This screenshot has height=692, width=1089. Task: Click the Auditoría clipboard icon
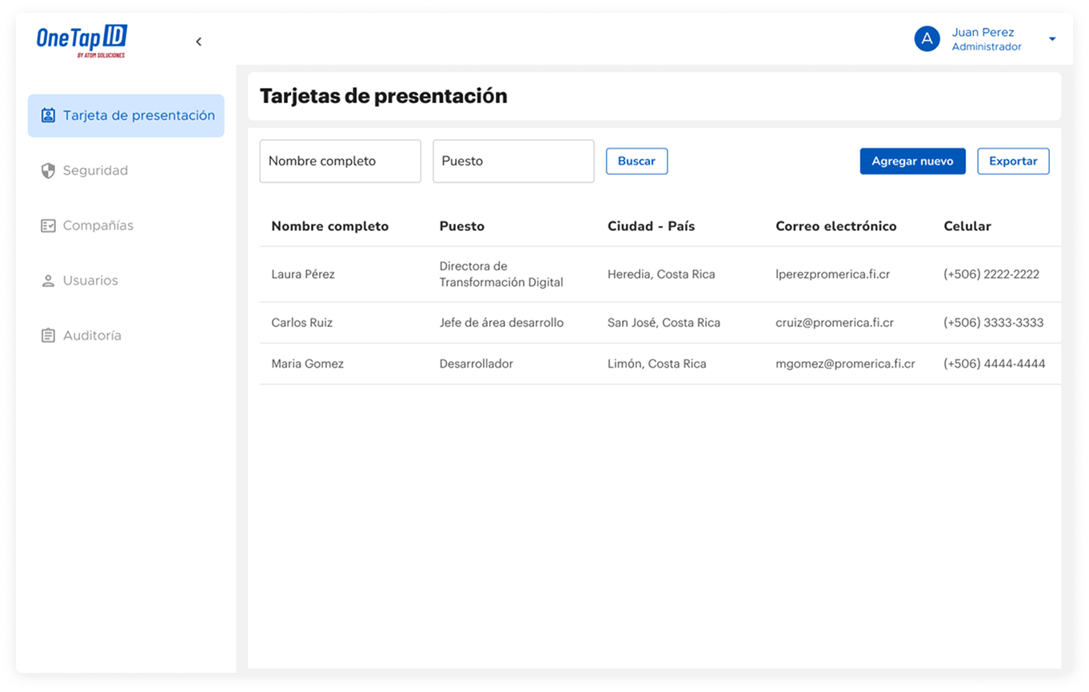[x=48, y=336]
